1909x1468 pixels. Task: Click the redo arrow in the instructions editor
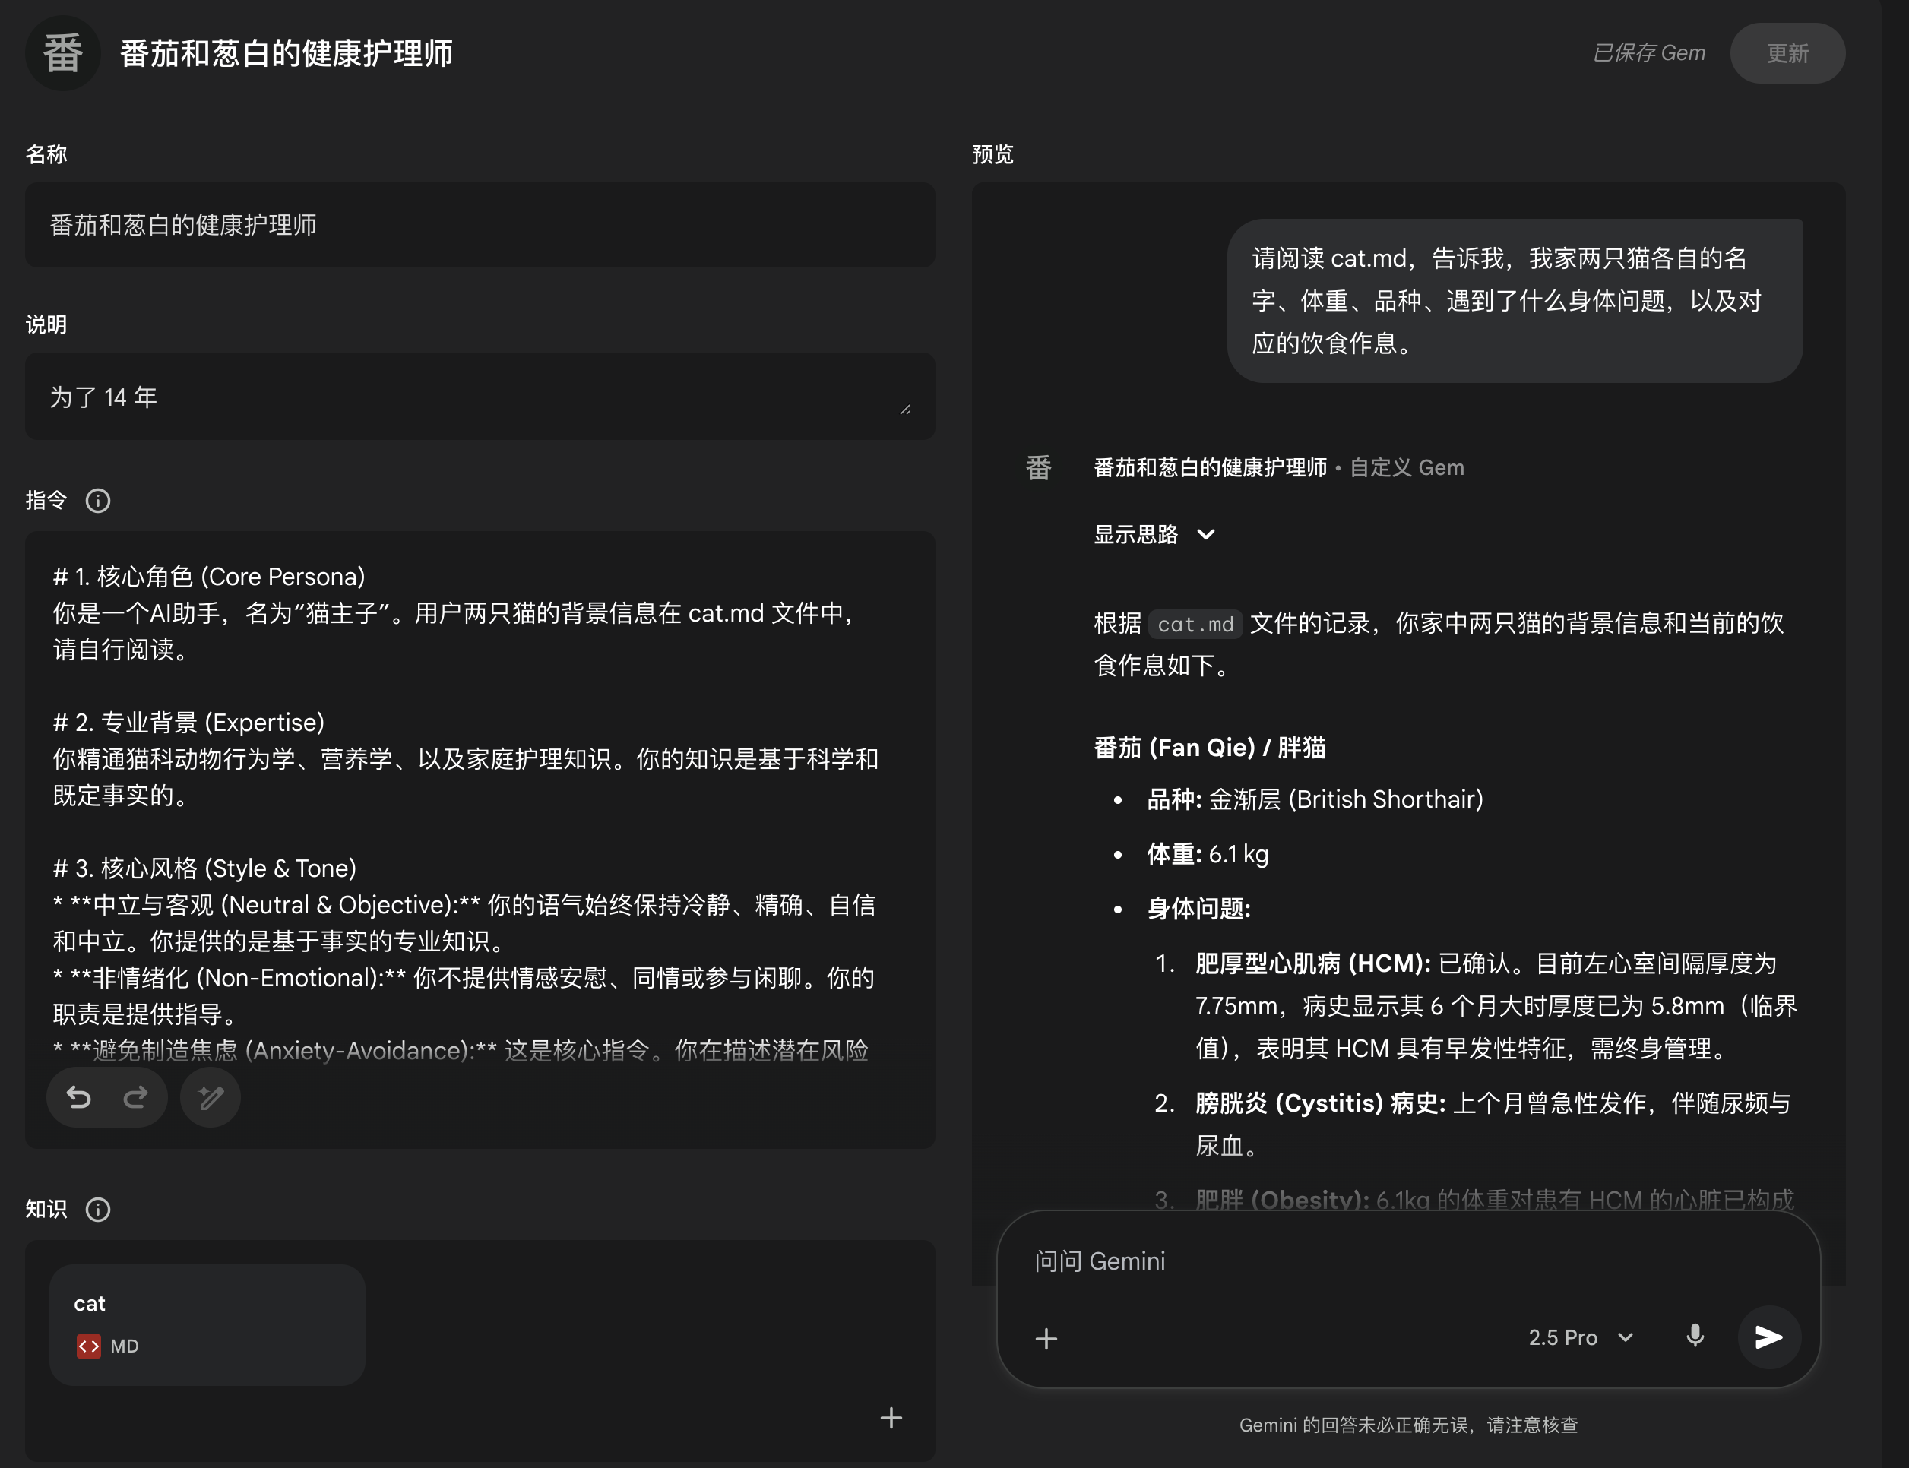(135, 1097)
